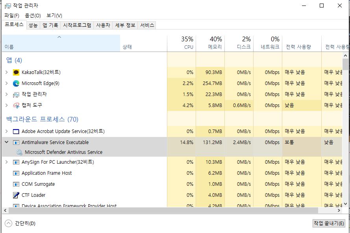Image resolution: width=350 pixels, height=233 pixels.
Task: Sort by the CPU column header
Action: [x=181, y=43]
